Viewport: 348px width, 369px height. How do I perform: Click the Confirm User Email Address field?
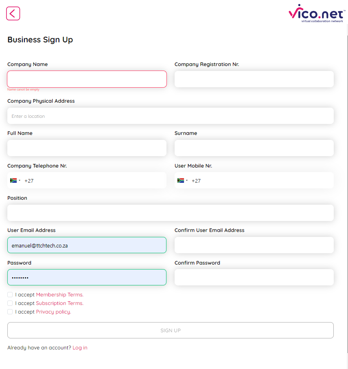point(254,245)
